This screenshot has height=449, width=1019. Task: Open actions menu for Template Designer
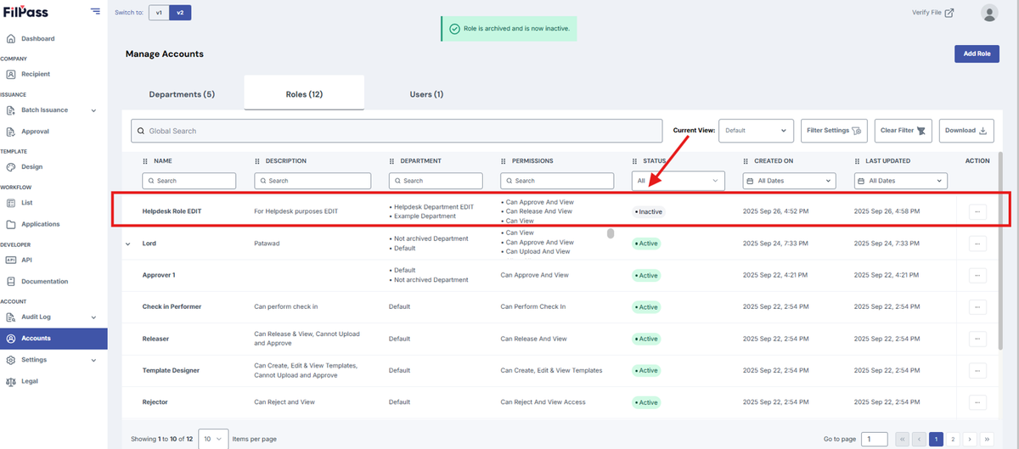point(977,370)
